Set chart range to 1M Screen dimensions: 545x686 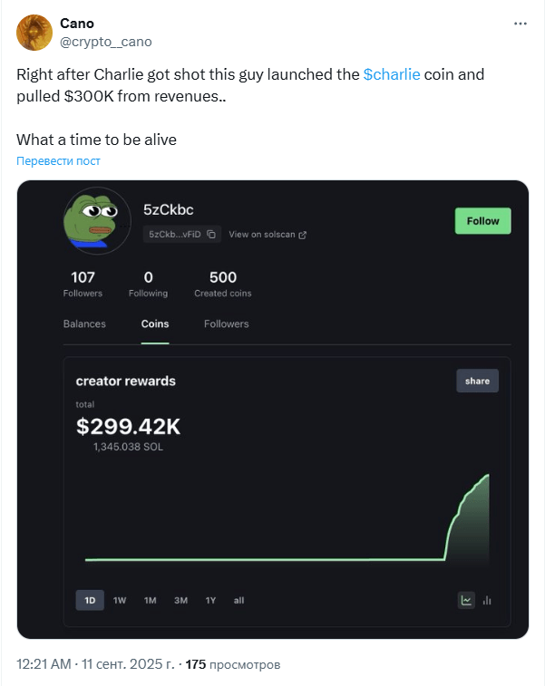[151, 600]
